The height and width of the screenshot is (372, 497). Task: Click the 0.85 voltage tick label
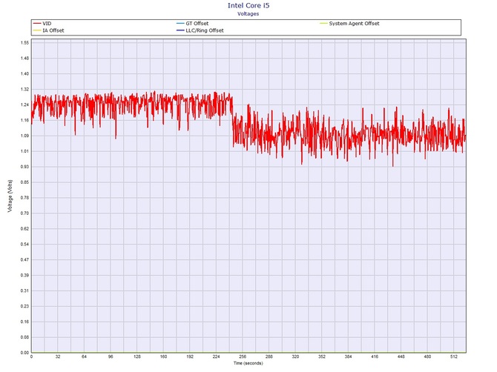pyautogui.click(x=24, y=182)
